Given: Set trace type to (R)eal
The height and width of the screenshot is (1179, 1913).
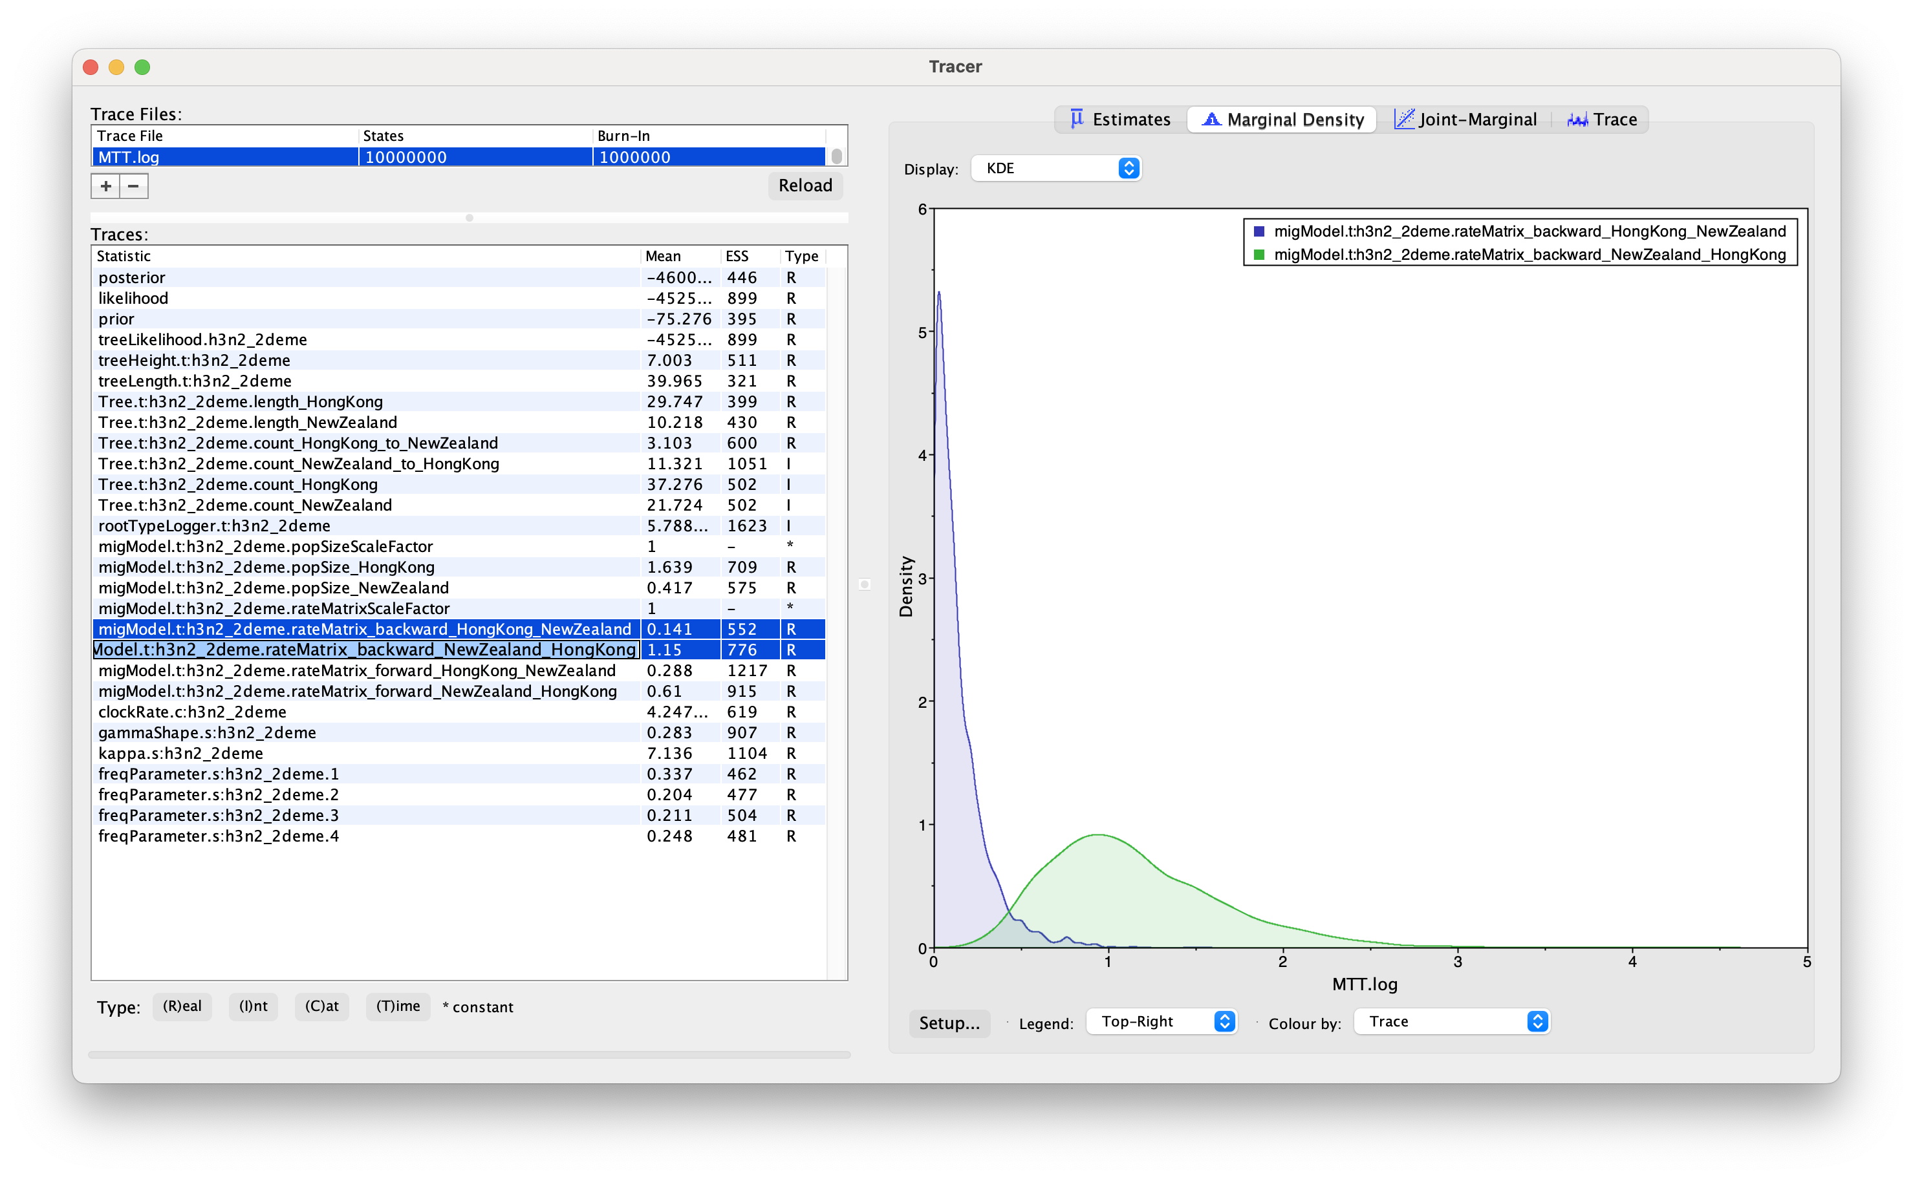Looking at the screenshot, I should tap(182, 1006).
